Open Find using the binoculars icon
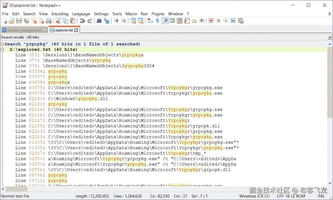 (99, 21)
